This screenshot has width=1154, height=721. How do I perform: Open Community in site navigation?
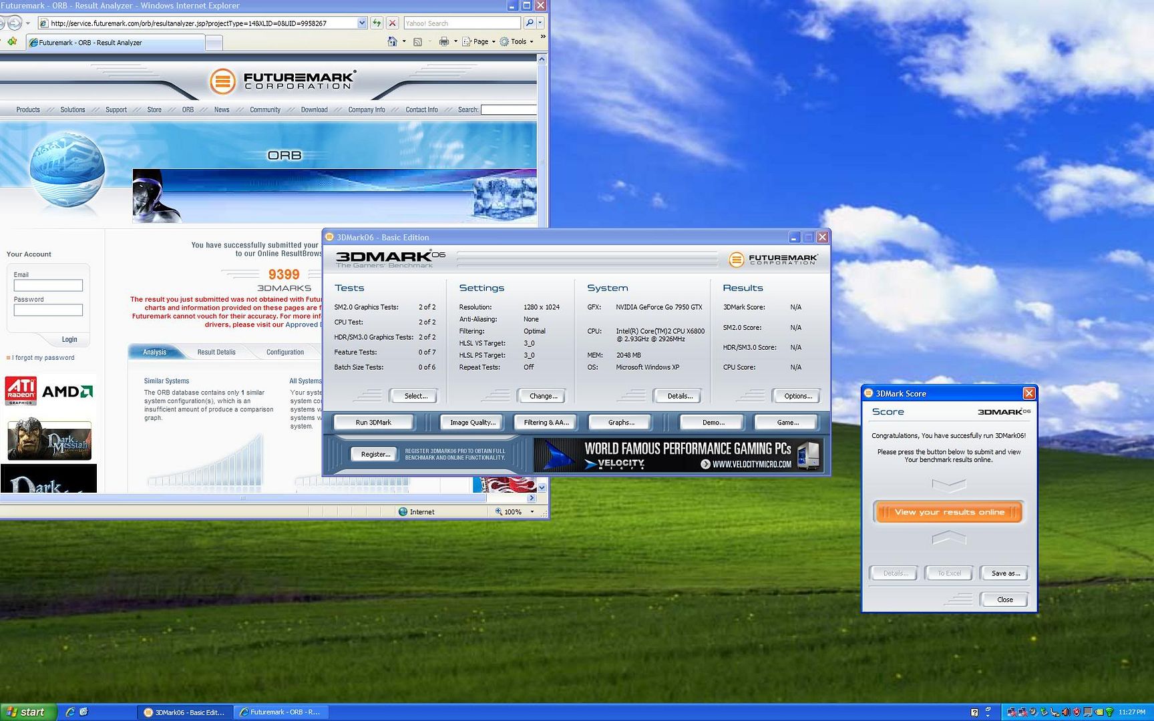[x=265, y=109]
